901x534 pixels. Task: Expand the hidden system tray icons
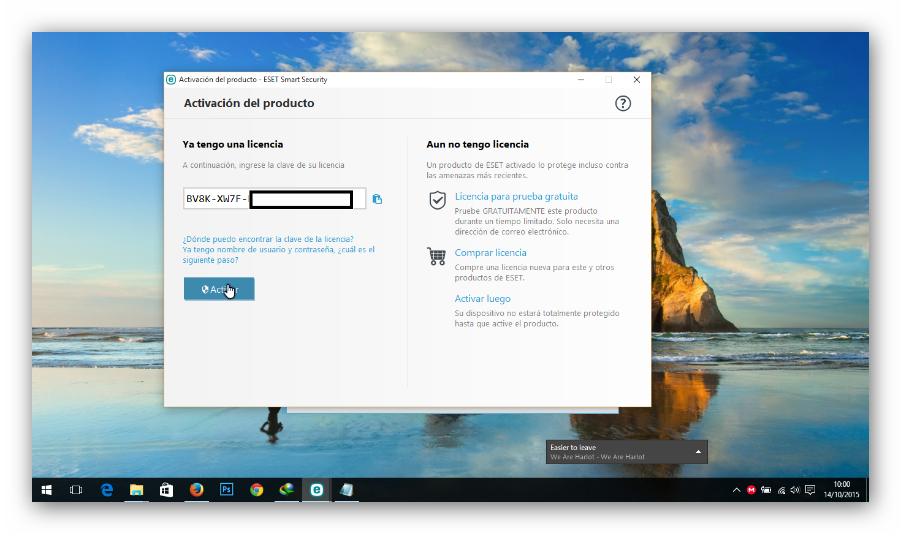pos(737,490)
